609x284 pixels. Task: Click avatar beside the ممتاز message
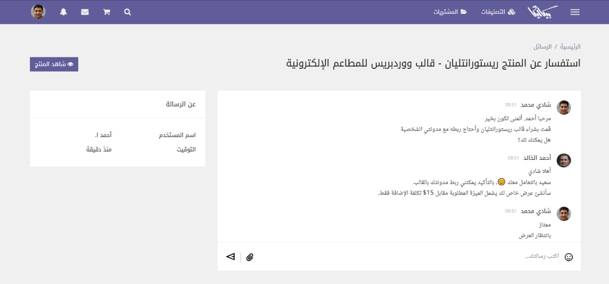tap(564, 214)
